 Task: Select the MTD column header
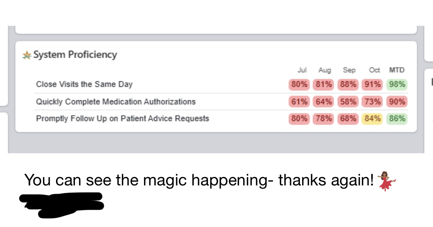click(x=397, y=70)
